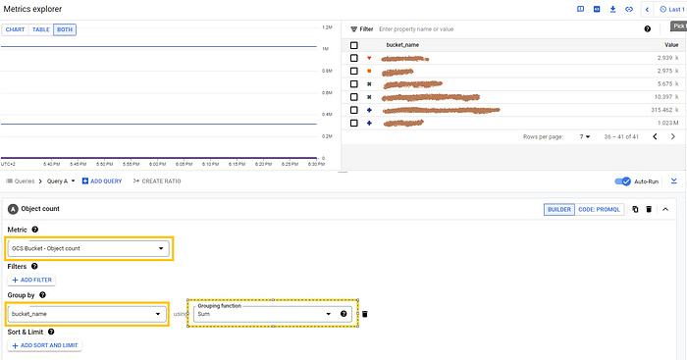This screenshot has width=687, height=360.
Task: Collapse Object count query with chevron up
Action: coord(665,209)
